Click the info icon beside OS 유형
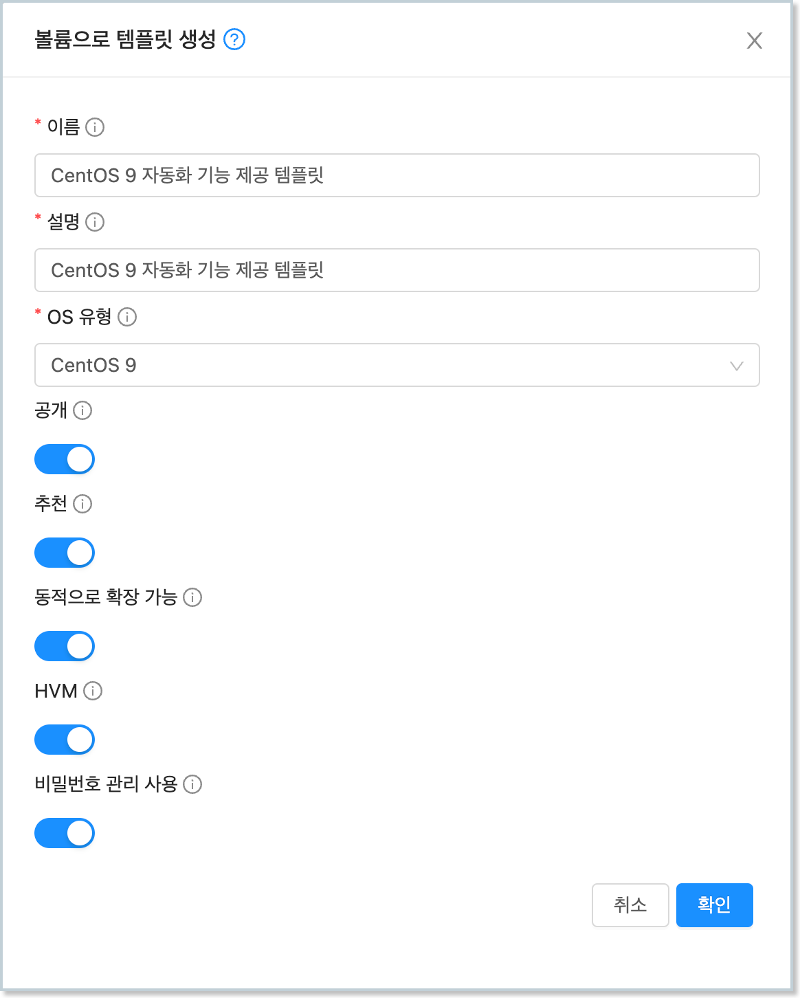 click(x=127, y=317)
